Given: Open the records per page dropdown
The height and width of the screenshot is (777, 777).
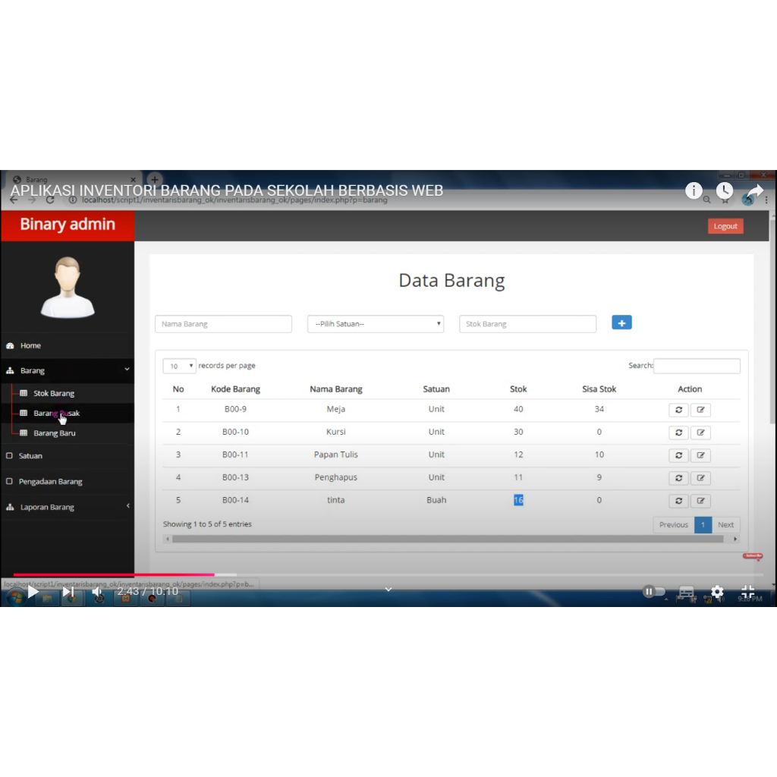Looking at the screenshot, I should pyautogui.click(x=179, y=366).
